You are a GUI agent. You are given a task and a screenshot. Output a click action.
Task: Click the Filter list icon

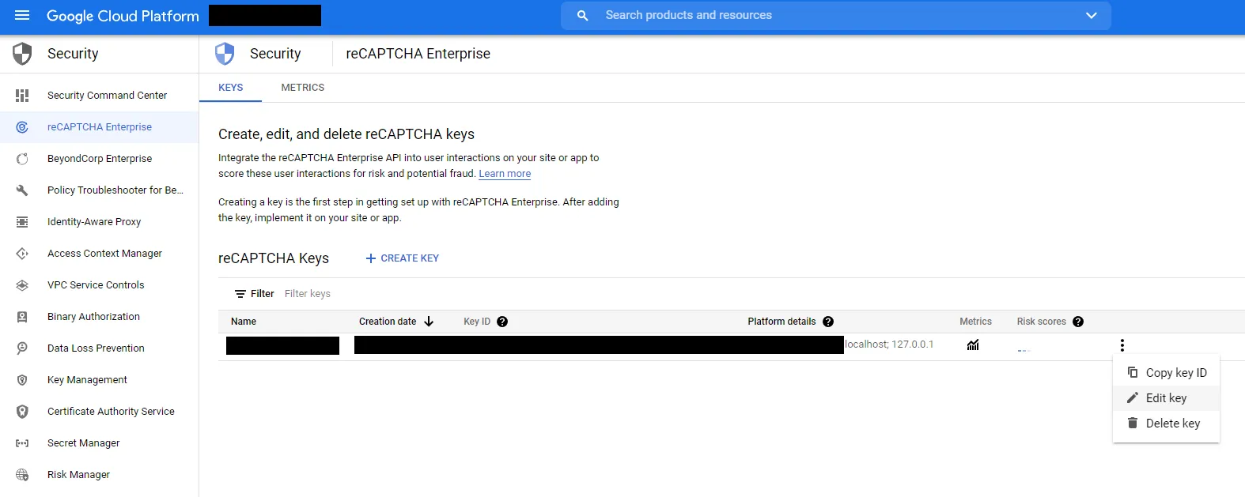click(240, 294)
